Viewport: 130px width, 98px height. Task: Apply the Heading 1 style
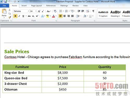[x=115, y=14]
